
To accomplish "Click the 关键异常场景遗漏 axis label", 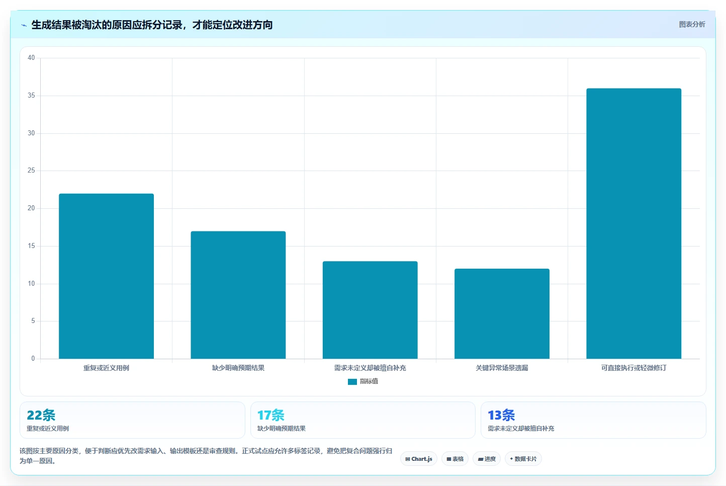I will [502, 368].
